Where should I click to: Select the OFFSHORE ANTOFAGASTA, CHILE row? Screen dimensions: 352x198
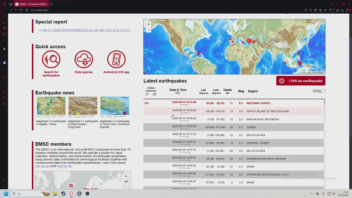point(233,175)
